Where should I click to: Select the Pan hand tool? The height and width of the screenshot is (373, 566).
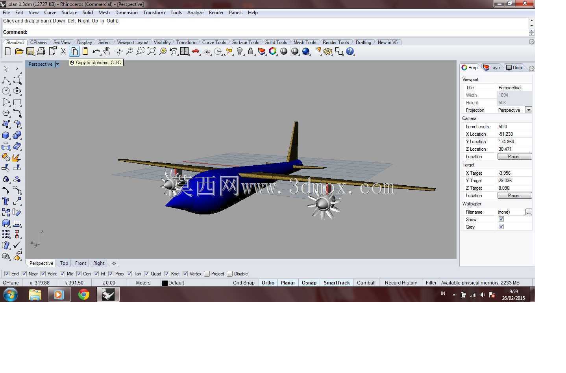107,52
